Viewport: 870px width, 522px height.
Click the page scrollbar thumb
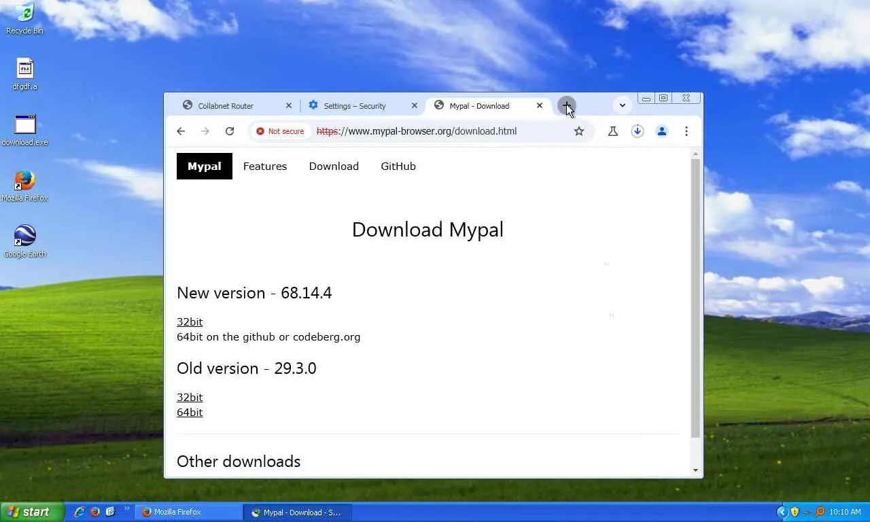click(695, 298)
